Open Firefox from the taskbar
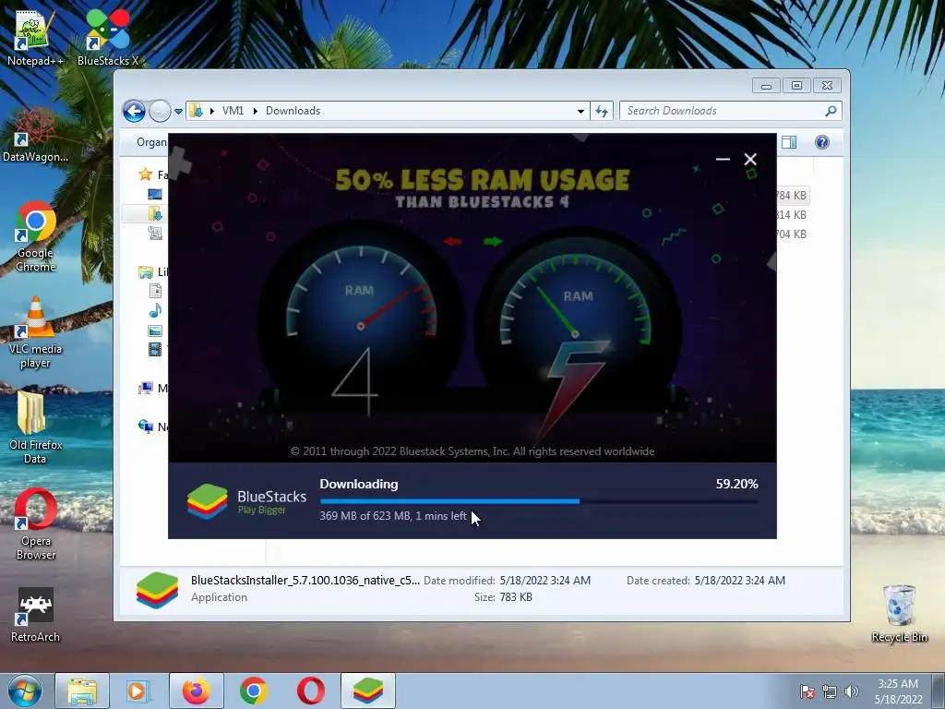 pos(197,691)
